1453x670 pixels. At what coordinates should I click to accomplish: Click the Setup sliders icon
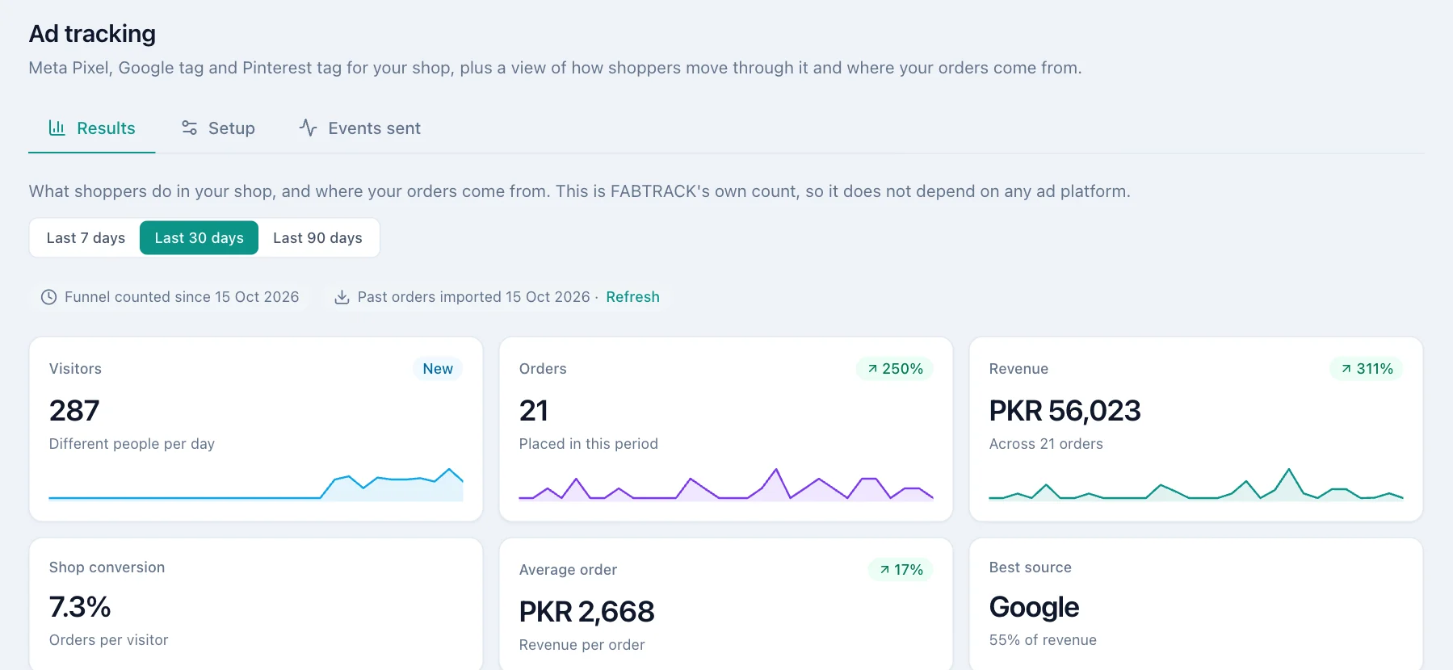(x=189, y=128)
